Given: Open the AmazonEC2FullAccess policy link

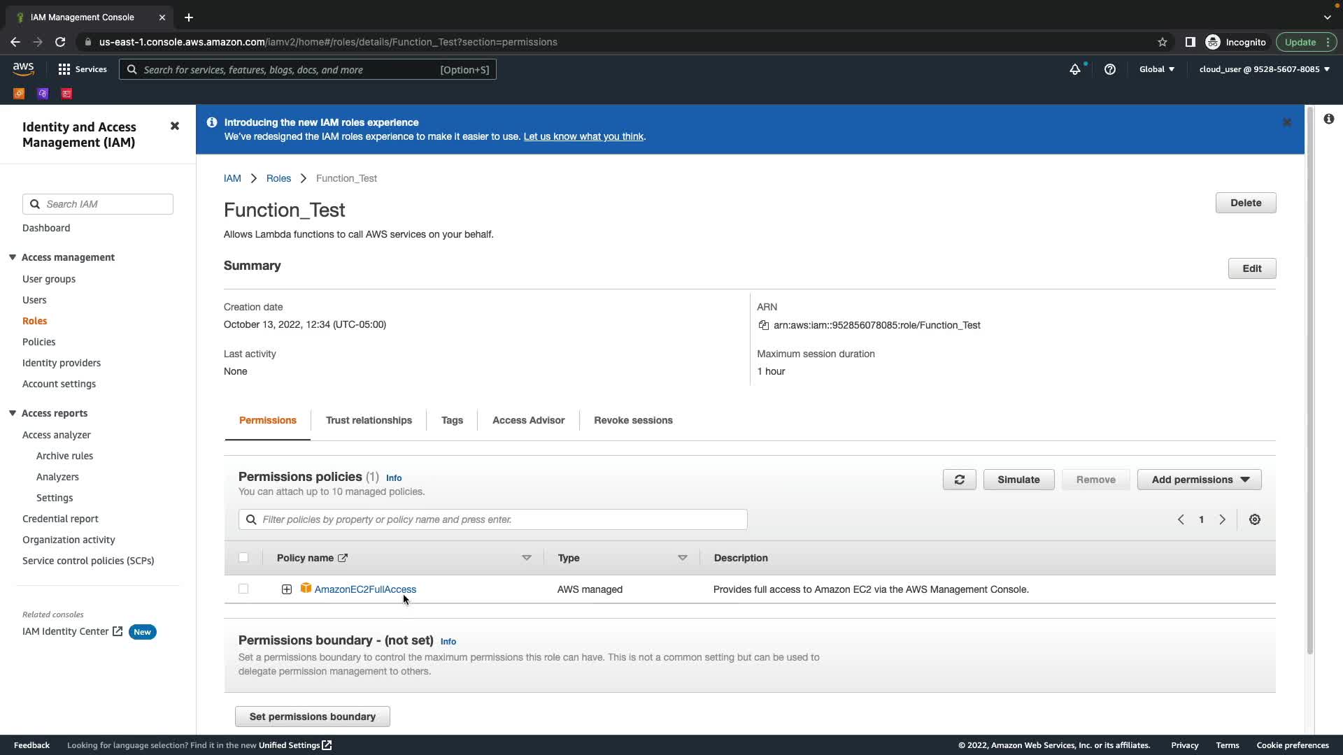Looking at the screenshot, I should point(365,589).
